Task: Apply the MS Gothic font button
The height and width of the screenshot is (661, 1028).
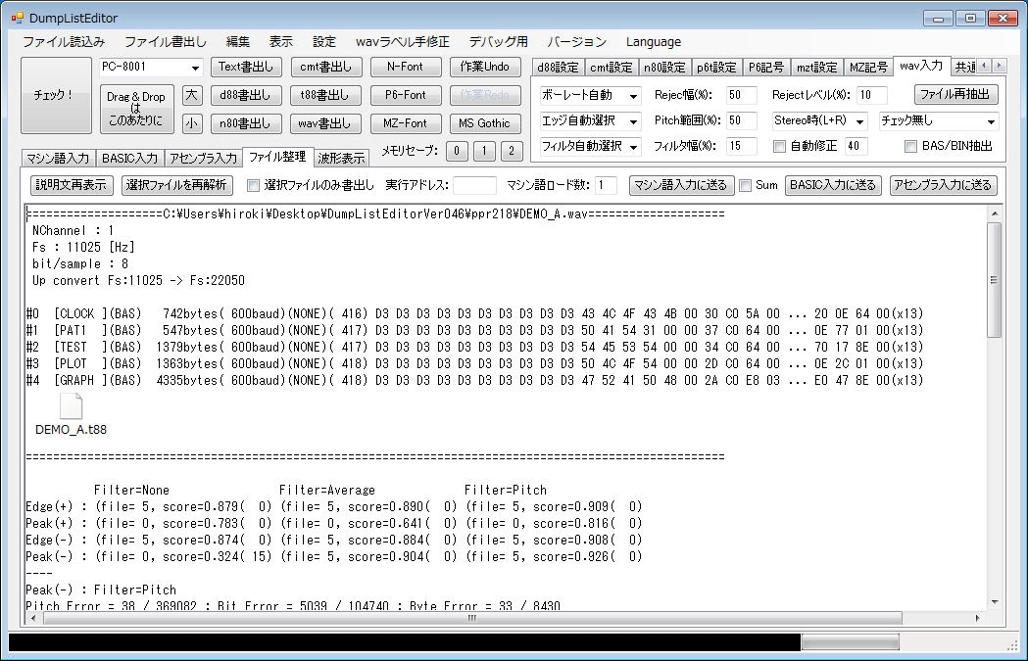Action: pos(485,123)
